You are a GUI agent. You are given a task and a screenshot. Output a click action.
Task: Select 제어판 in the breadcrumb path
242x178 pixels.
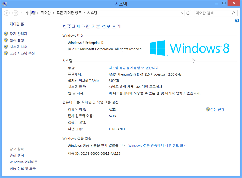[x=46, y=13]
